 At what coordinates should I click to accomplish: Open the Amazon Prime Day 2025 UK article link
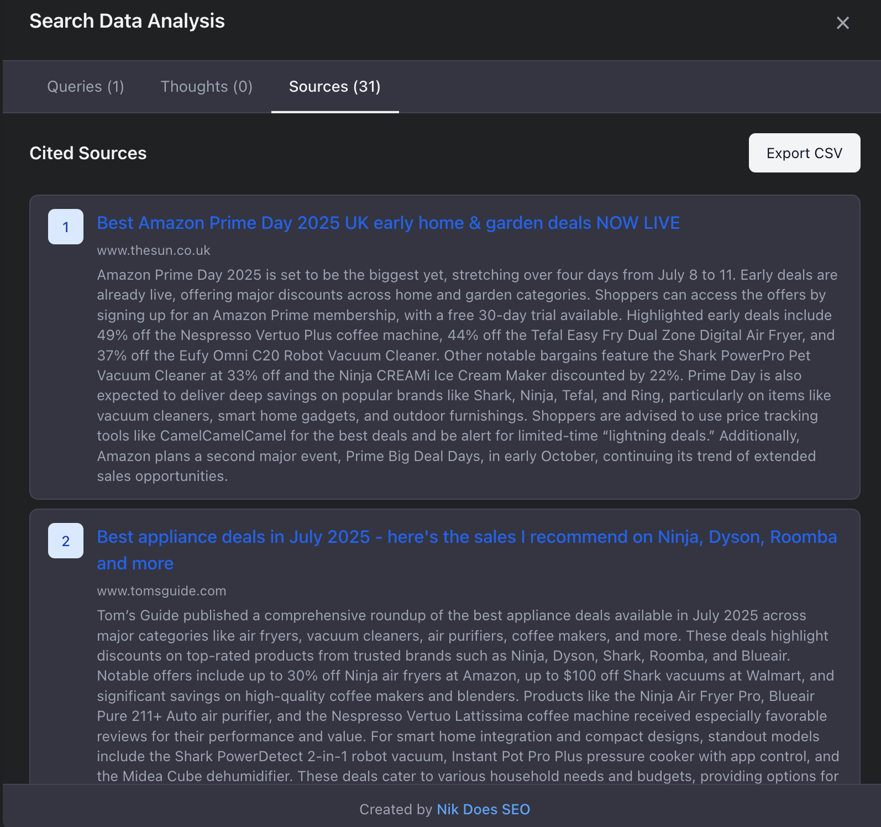click(x=388, y=223)
